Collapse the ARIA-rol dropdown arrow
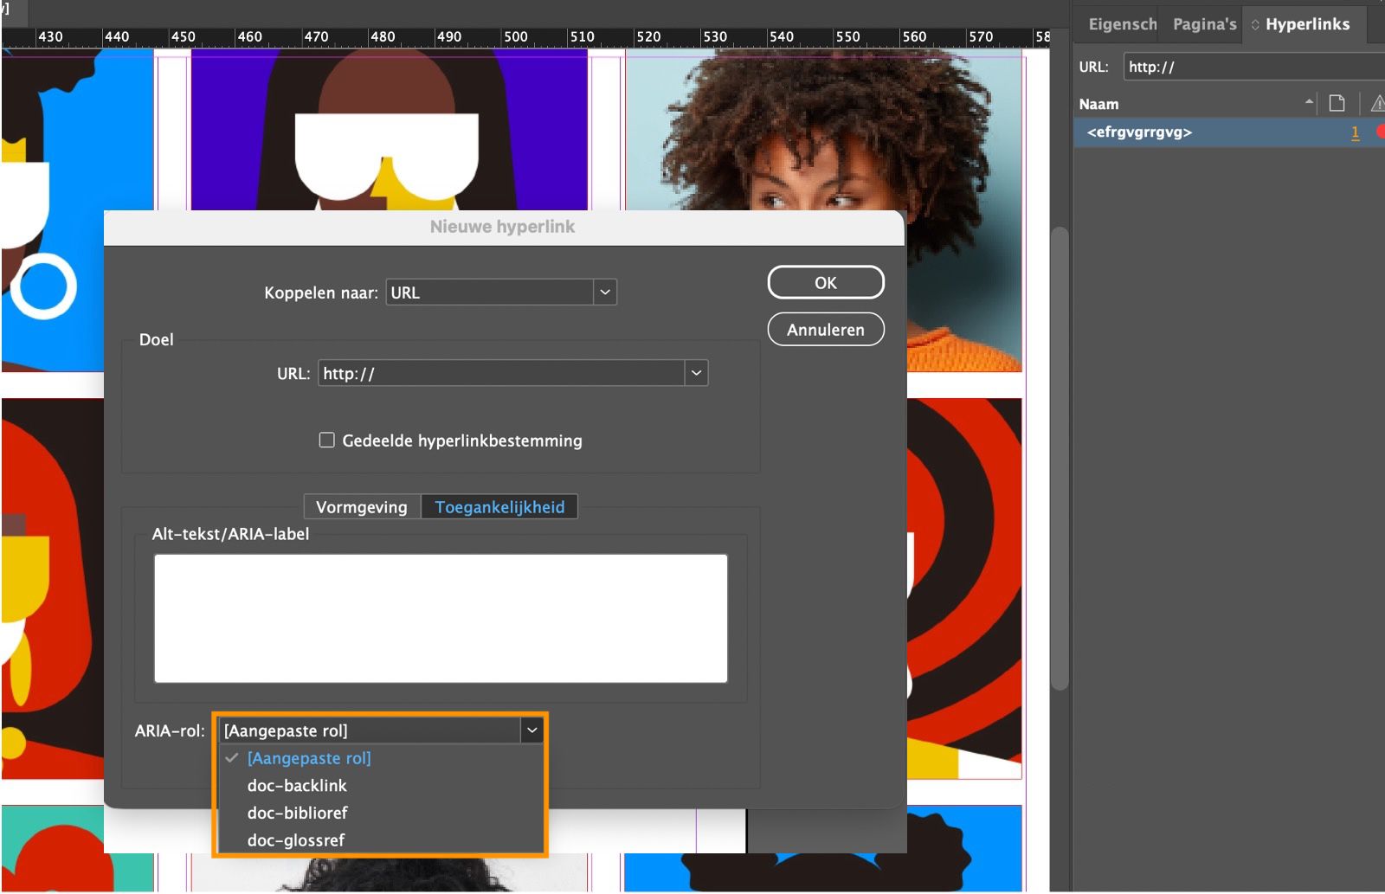1385x894 pixels. (531, 730)
